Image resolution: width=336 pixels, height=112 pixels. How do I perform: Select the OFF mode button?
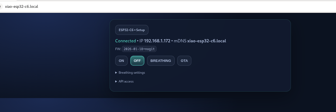coord(137,61)
